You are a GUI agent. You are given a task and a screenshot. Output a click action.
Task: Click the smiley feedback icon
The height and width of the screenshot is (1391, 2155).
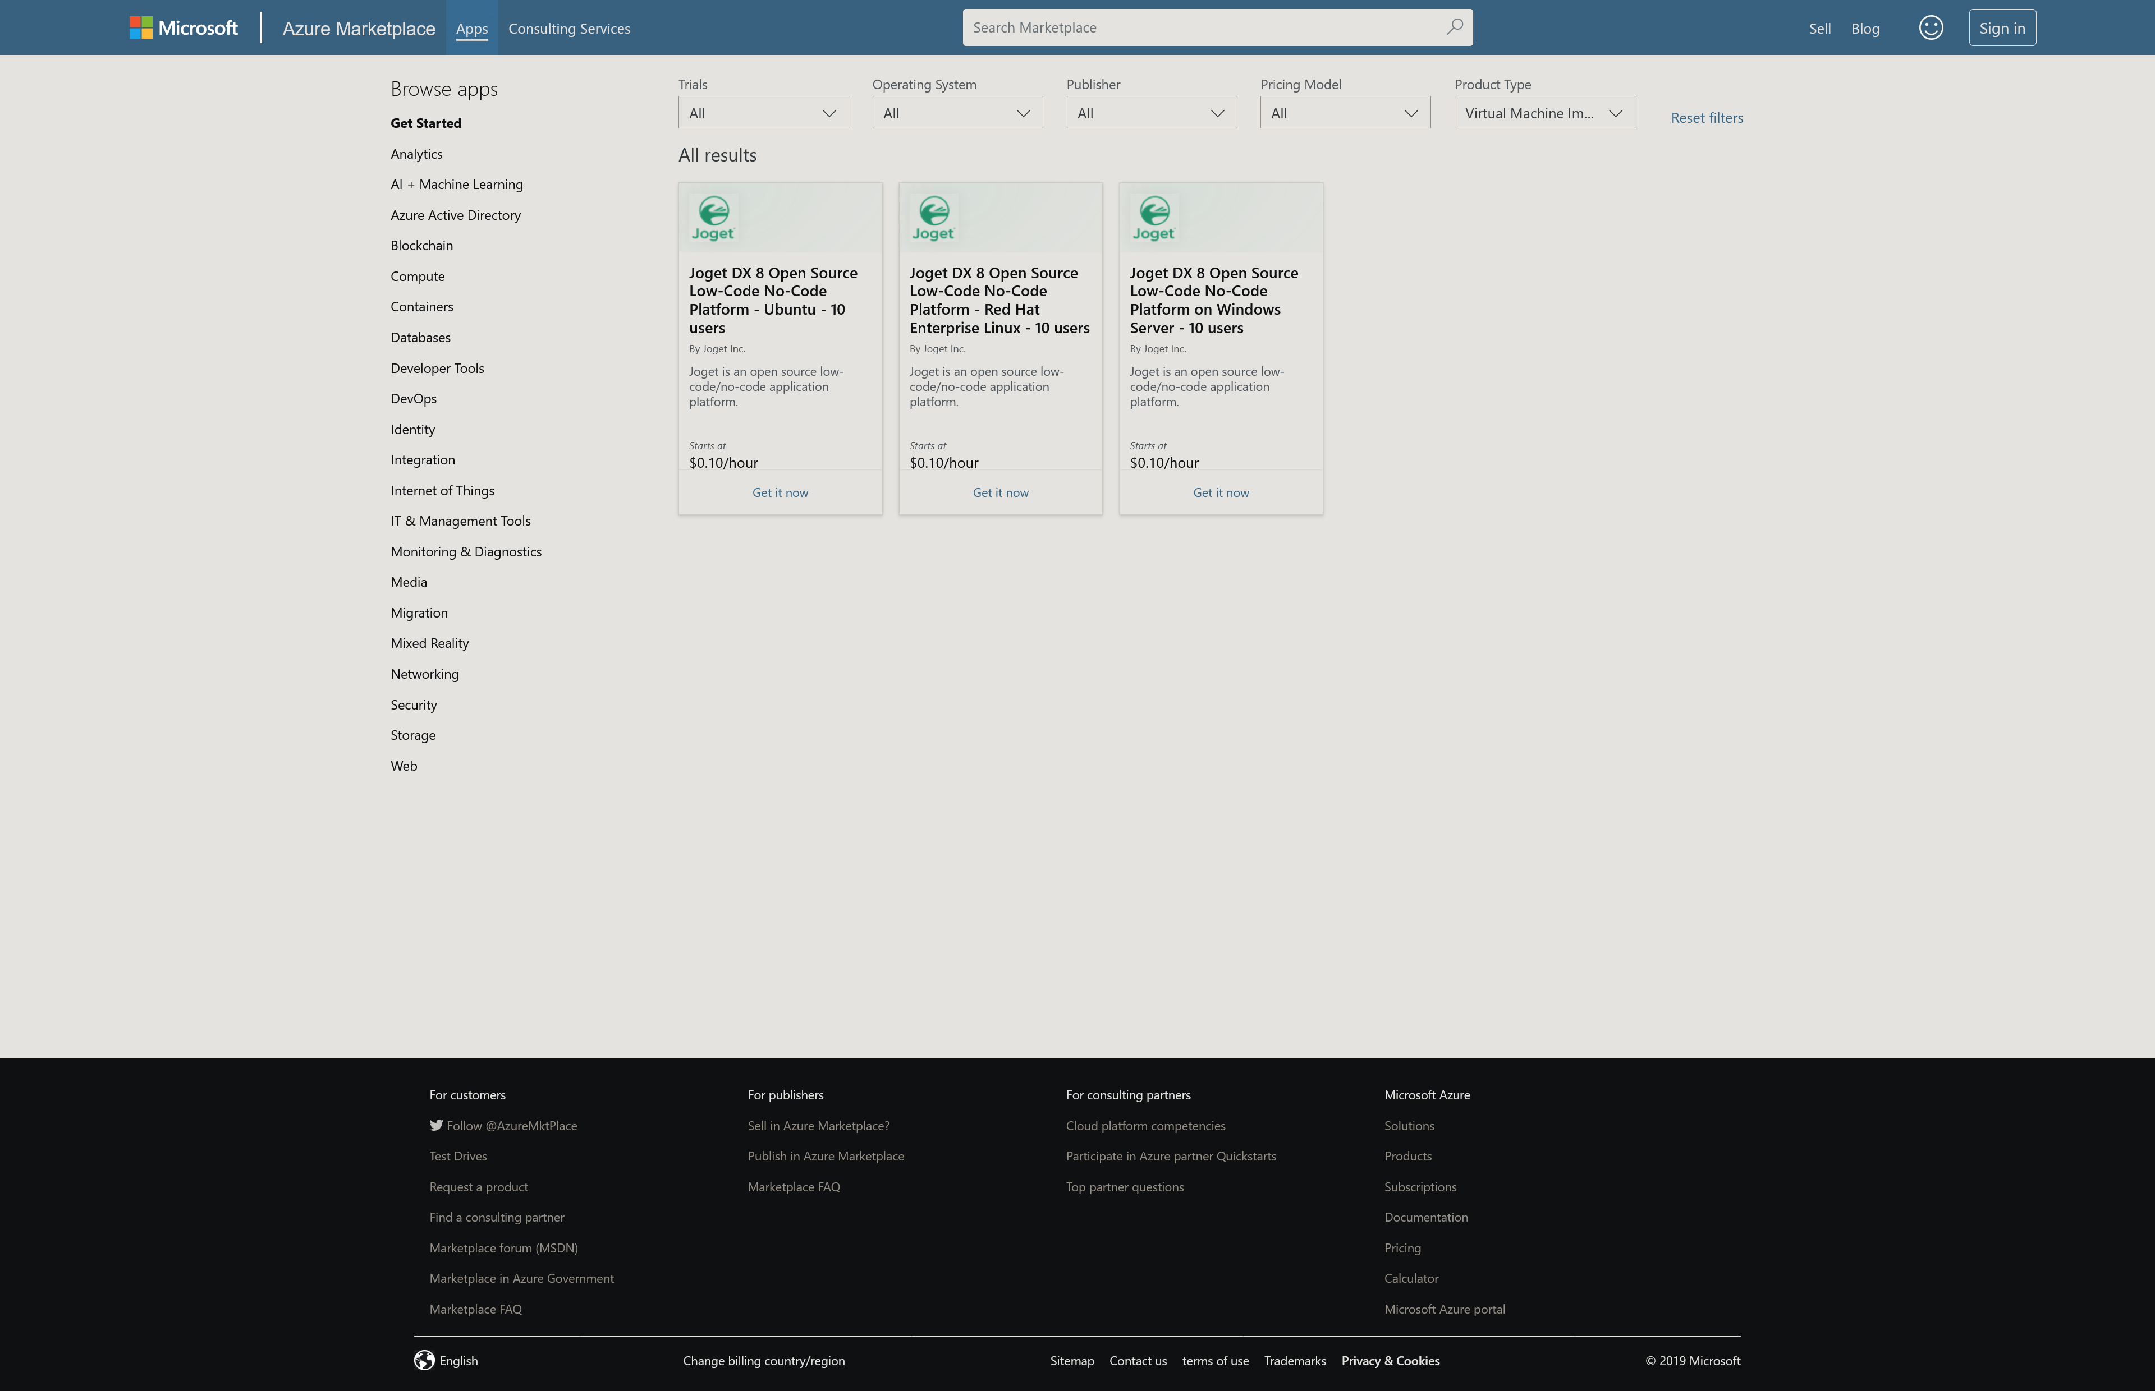1930,28
